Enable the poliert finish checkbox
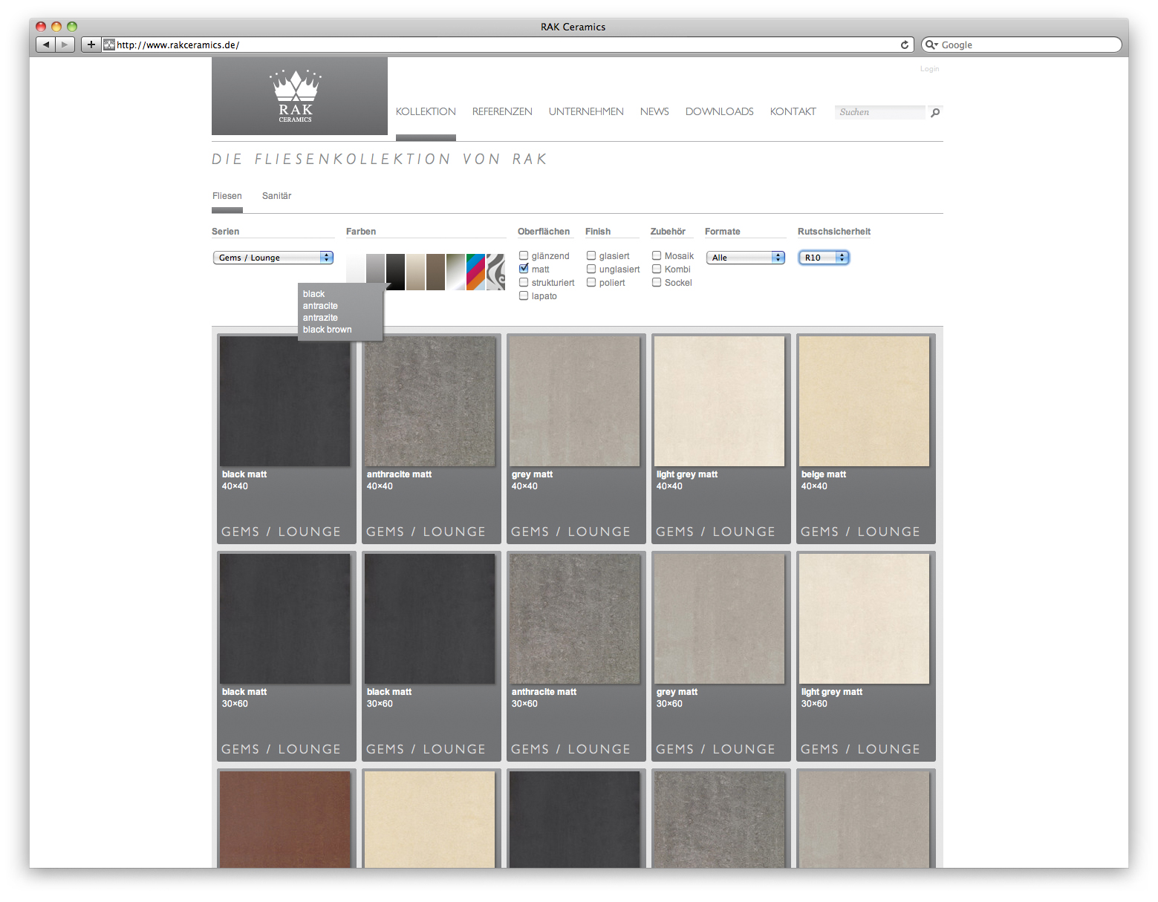The image size is (1158, 902). pos(591,282)
